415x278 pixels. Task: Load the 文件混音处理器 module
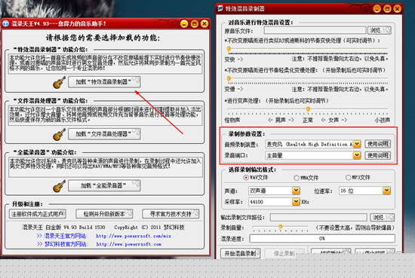pos(104,134)
